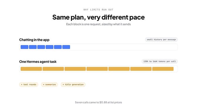Click the "small history per message" badge
The width and height of the screenshot is (197, 111).
click(x=161, y=40)
